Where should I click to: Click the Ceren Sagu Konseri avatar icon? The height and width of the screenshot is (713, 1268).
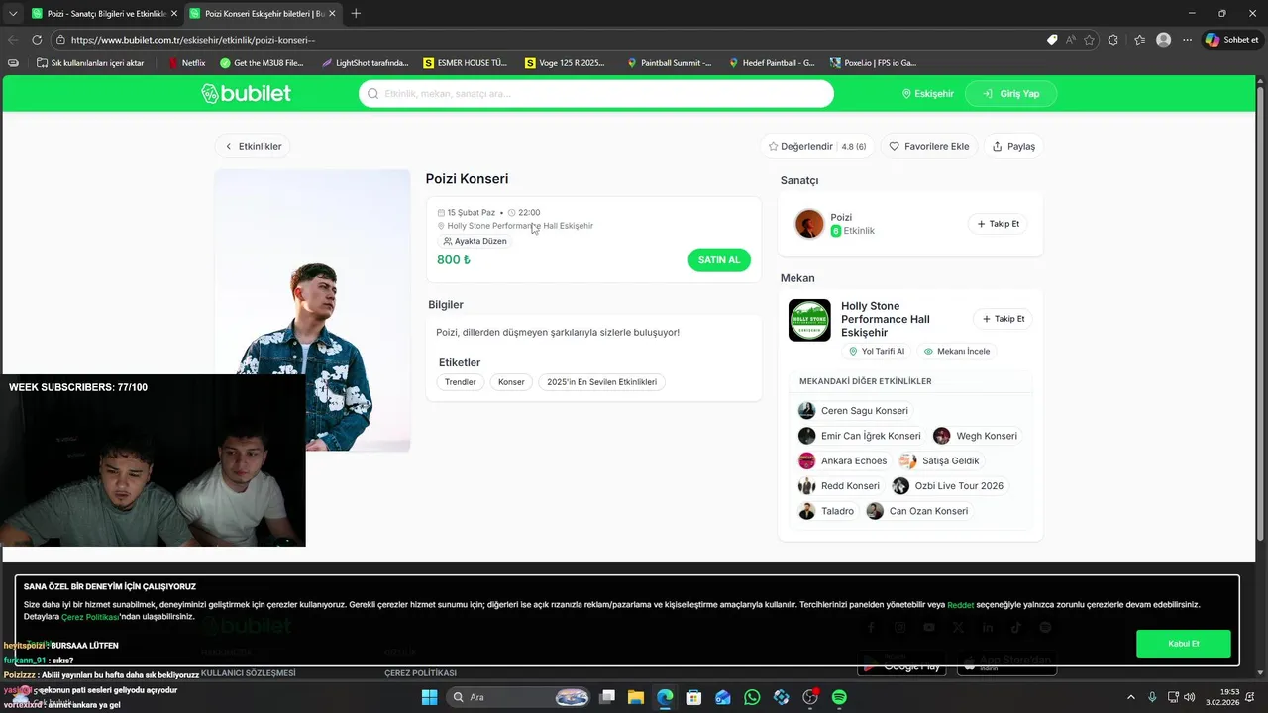[807, 411]
